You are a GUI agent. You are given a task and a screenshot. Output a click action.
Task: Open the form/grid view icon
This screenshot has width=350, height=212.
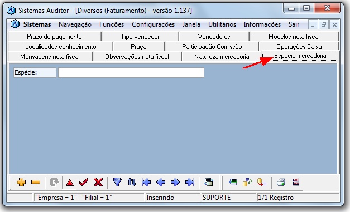[x=209, y=182]
